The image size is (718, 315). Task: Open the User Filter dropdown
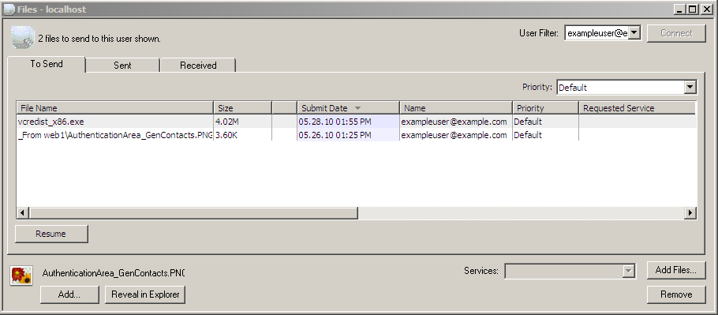click(x=634, y=33)
